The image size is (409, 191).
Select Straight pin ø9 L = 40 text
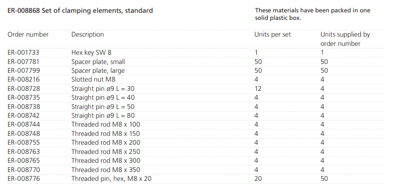pyautogui.click(x=103, y=97)
